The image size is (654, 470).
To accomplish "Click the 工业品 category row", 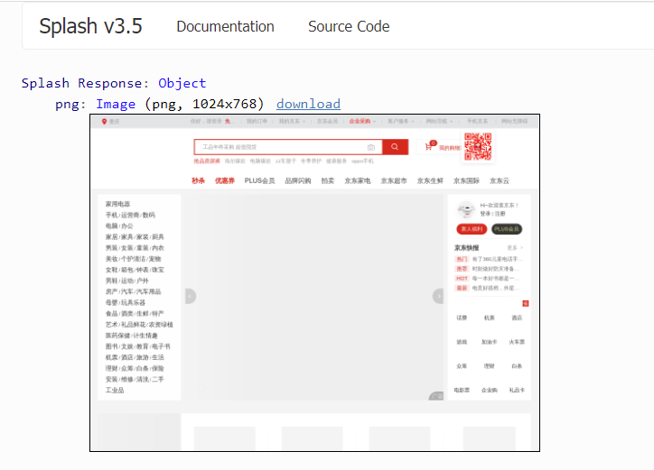I will pos(115,390).
